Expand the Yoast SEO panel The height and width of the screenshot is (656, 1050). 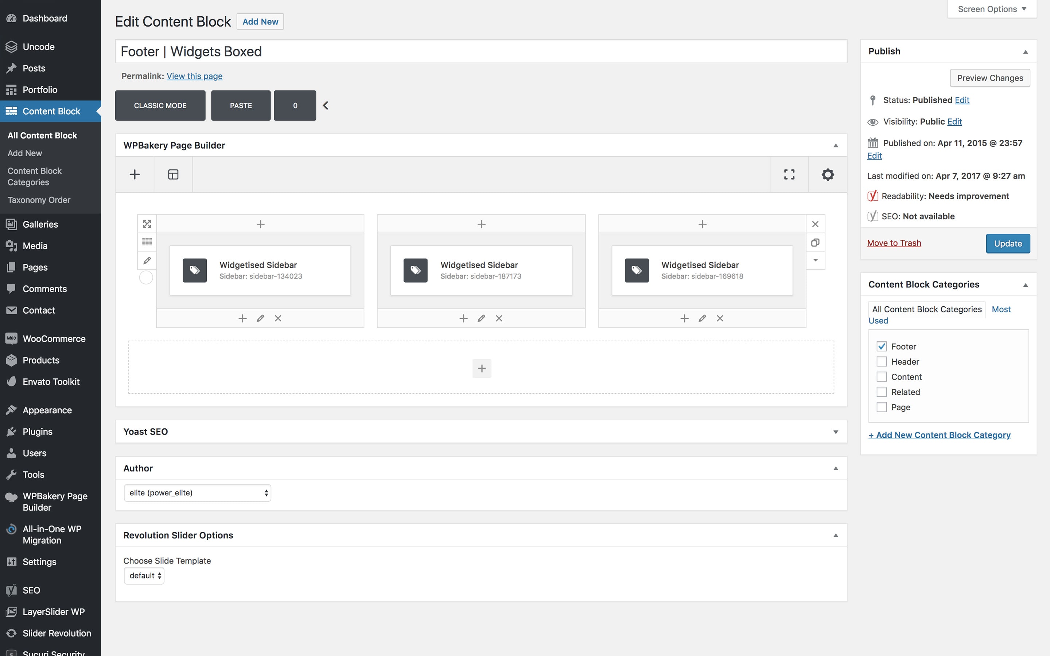(835, 432)
